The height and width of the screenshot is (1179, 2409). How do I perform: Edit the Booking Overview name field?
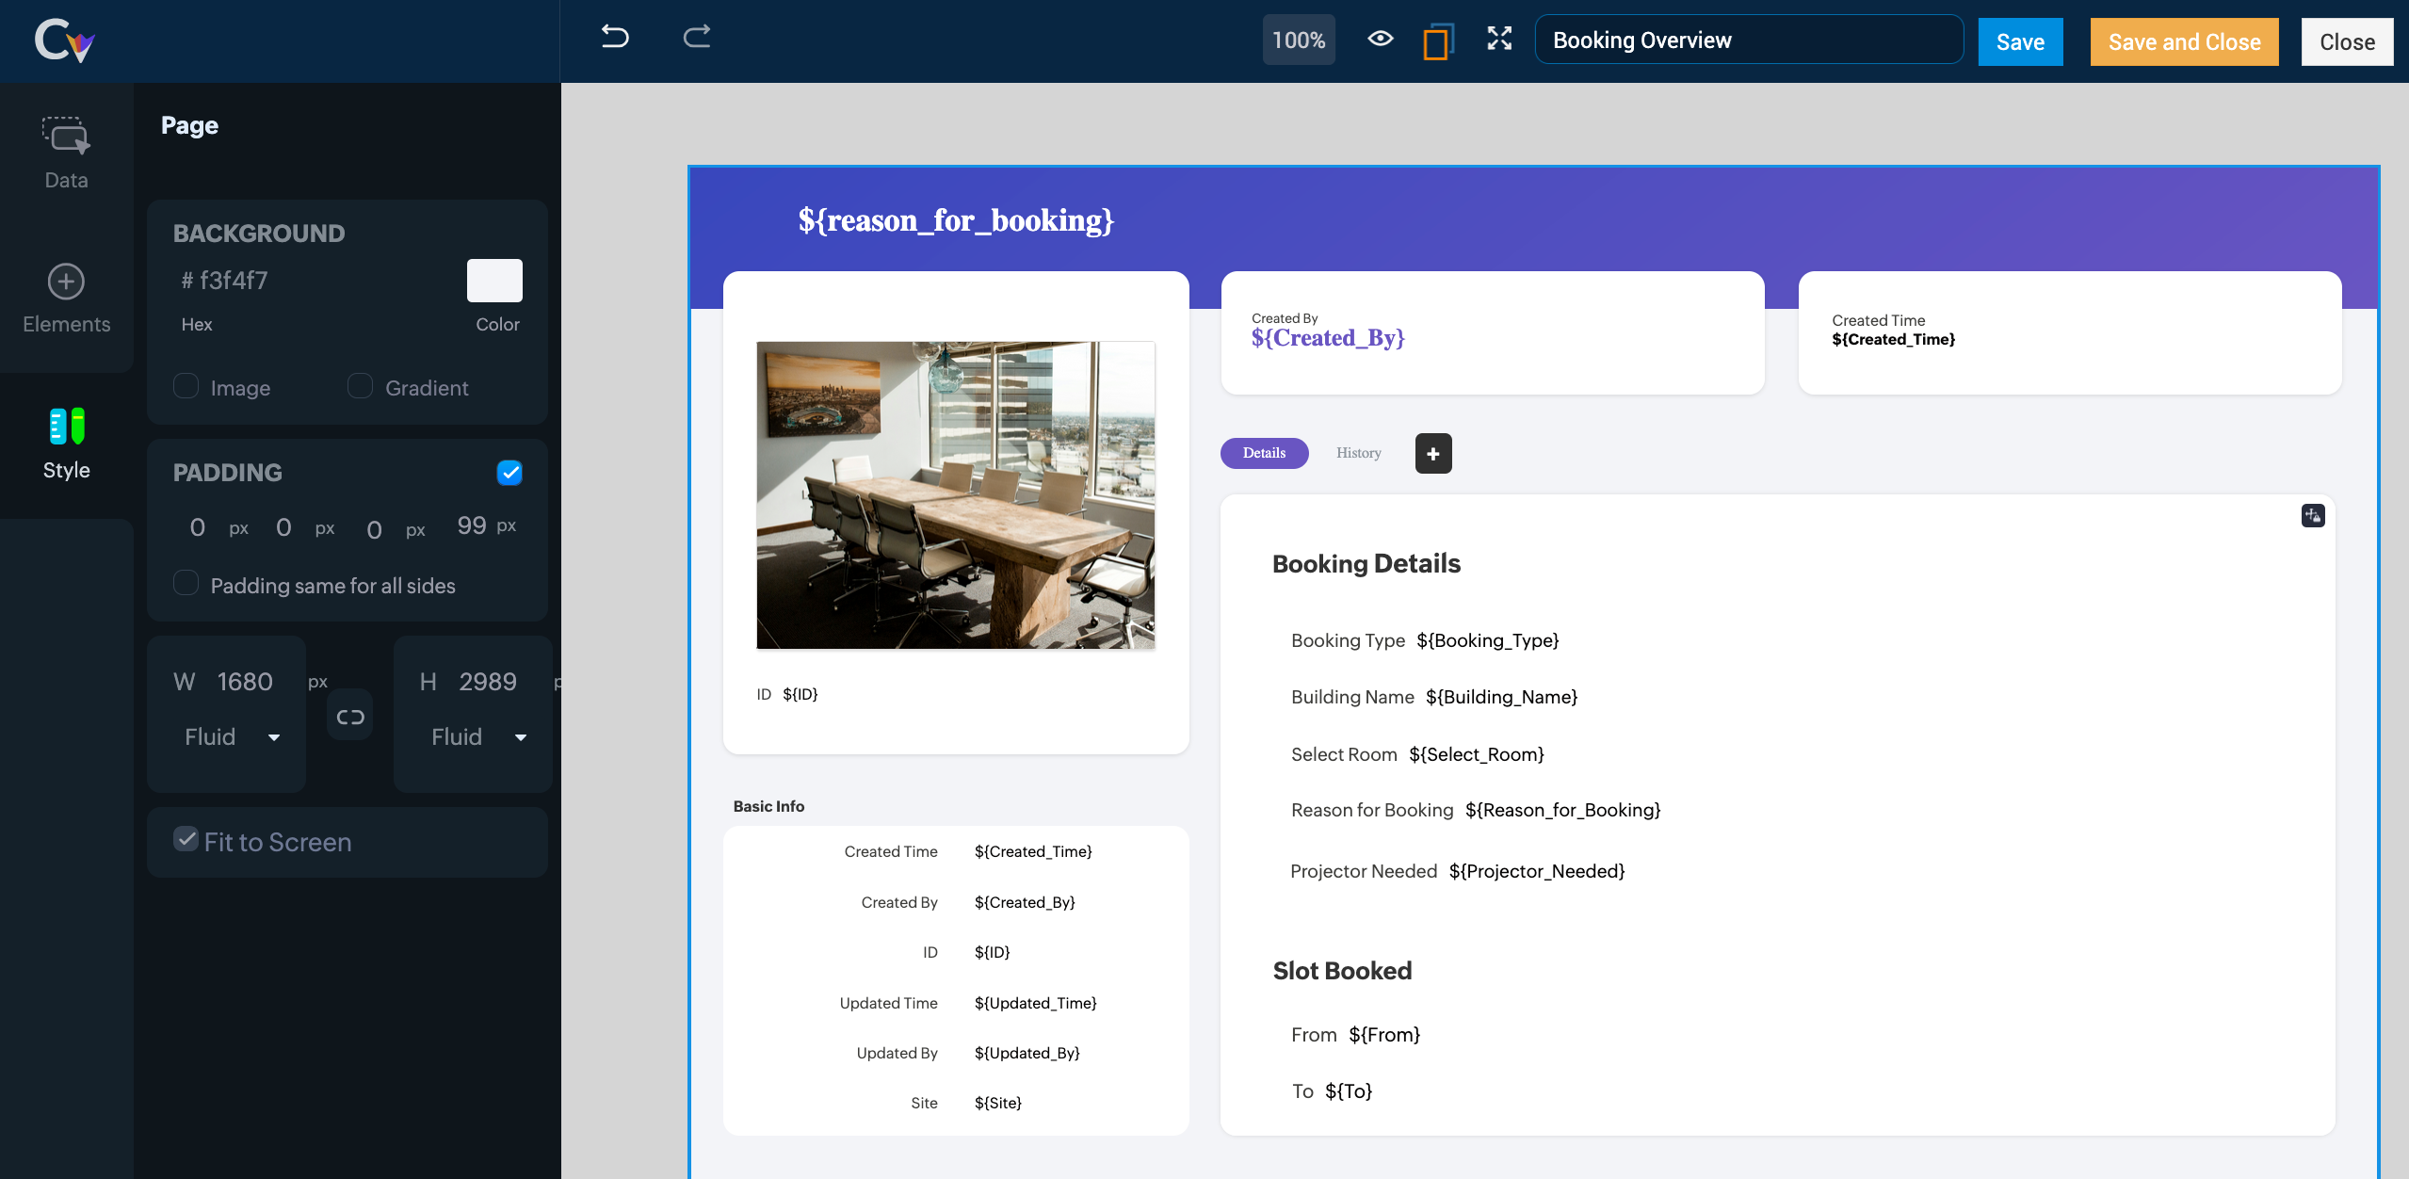coord(1748,40)
